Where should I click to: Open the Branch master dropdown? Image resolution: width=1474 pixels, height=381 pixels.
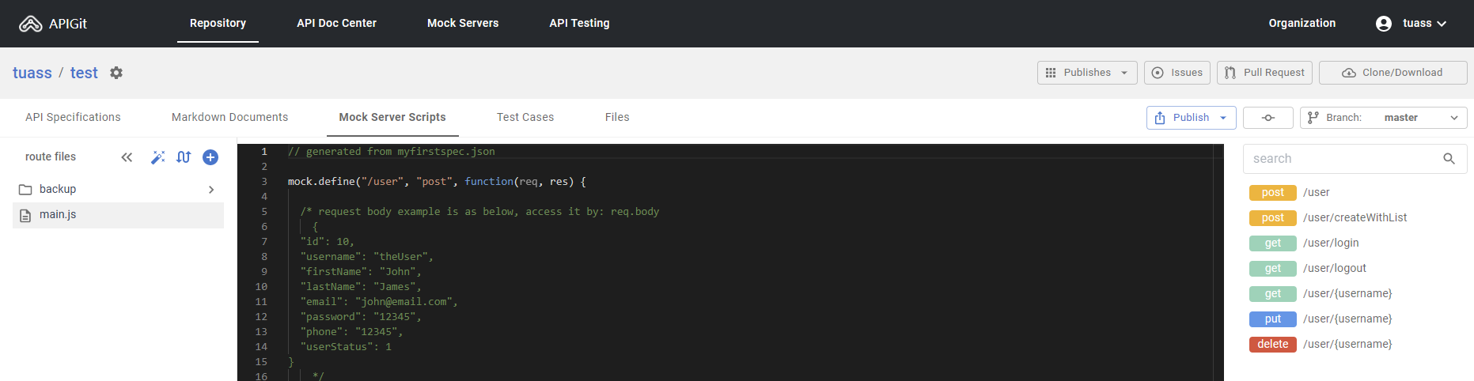pos(1383,118)
